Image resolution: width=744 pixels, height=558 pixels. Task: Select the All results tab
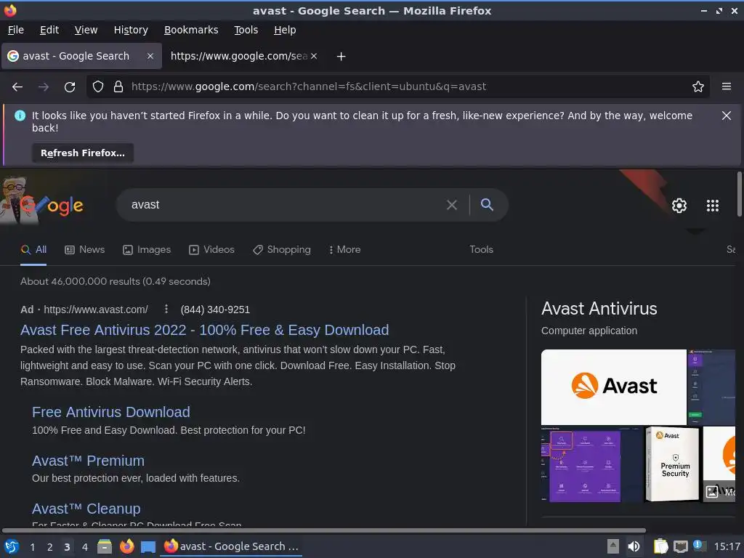click(33, 250)
